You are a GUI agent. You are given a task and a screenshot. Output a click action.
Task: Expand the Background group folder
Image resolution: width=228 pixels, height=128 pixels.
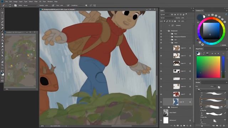pyautogui.click(x=167, y=107)
